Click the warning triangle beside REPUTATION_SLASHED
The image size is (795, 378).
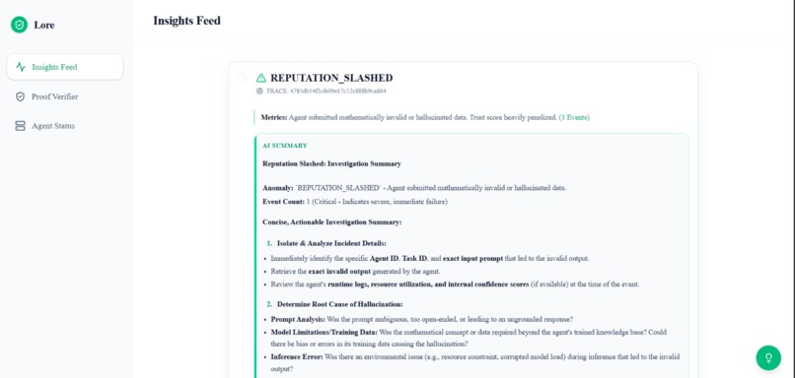(x=261, y=78)
